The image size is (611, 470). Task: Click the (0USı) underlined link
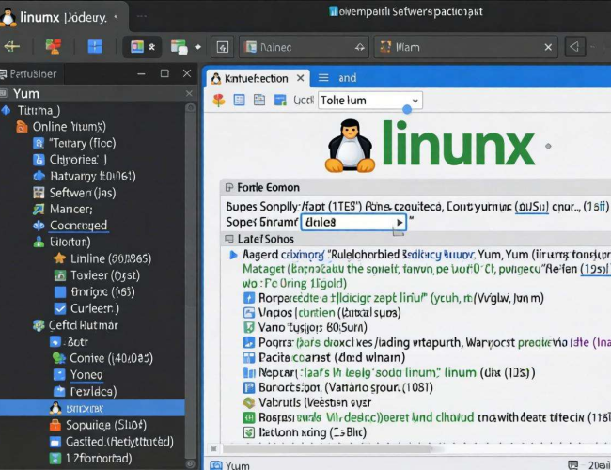tap(531, 207)
